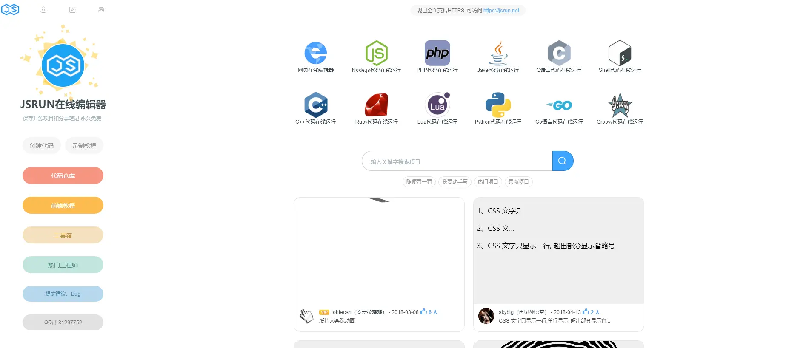This screenshot has height=348, width=786.
Task: Click the Groovy代码在线运行 label
Action: [x=620, y=122]
